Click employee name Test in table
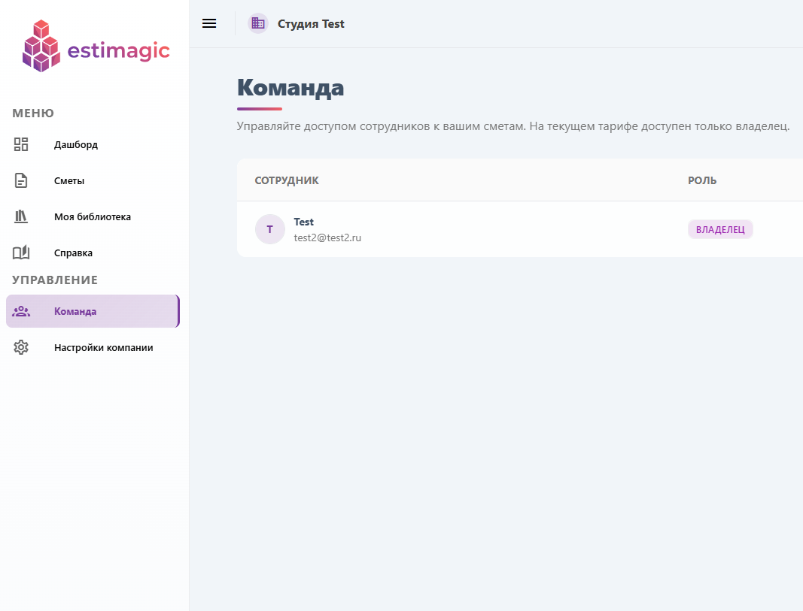The image size is (803, 611). (x=304, y=222)
